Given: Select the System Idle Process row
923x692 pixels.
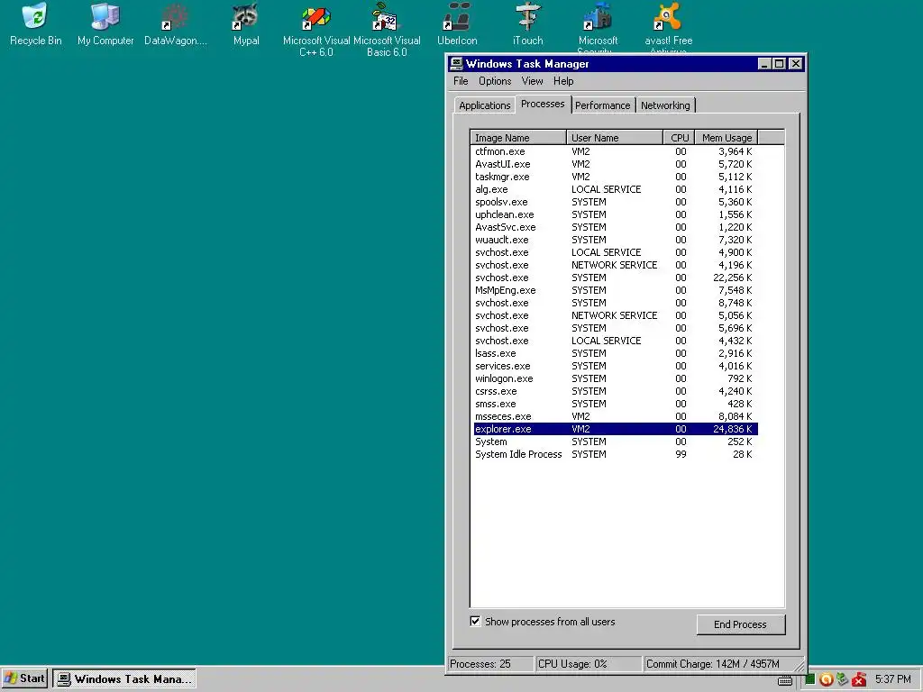Looking at the screenshot, I should [615, 454].
